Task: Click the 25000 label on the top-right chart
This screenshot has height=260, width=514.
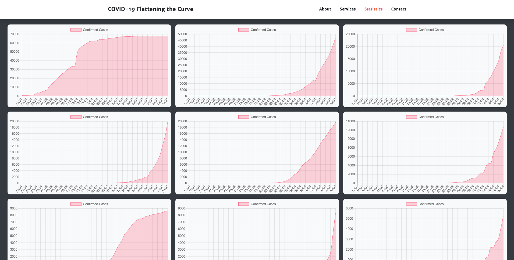Action: point(350,34)
